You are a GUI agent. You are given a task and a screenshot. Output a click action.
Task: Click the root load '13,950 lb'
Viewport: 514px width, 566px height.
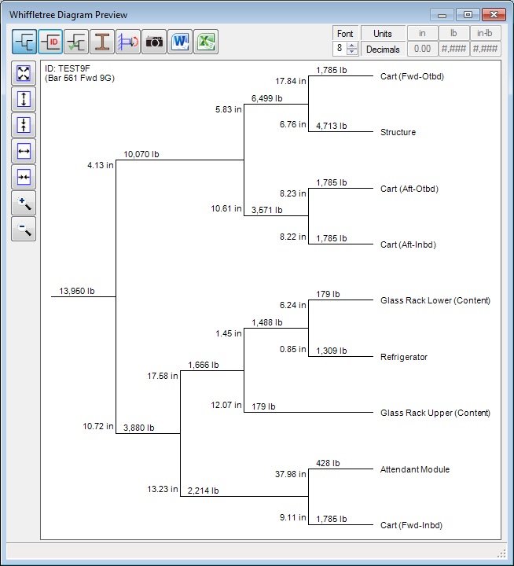click(77, 291)
